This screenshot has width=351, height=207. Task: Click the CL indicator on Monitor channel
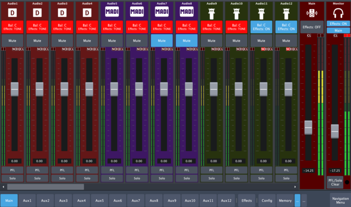click(335, 36)
